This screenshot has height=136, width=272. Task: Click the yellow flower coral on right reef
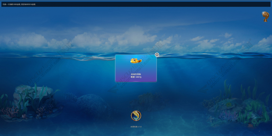(x=229, y=104)
